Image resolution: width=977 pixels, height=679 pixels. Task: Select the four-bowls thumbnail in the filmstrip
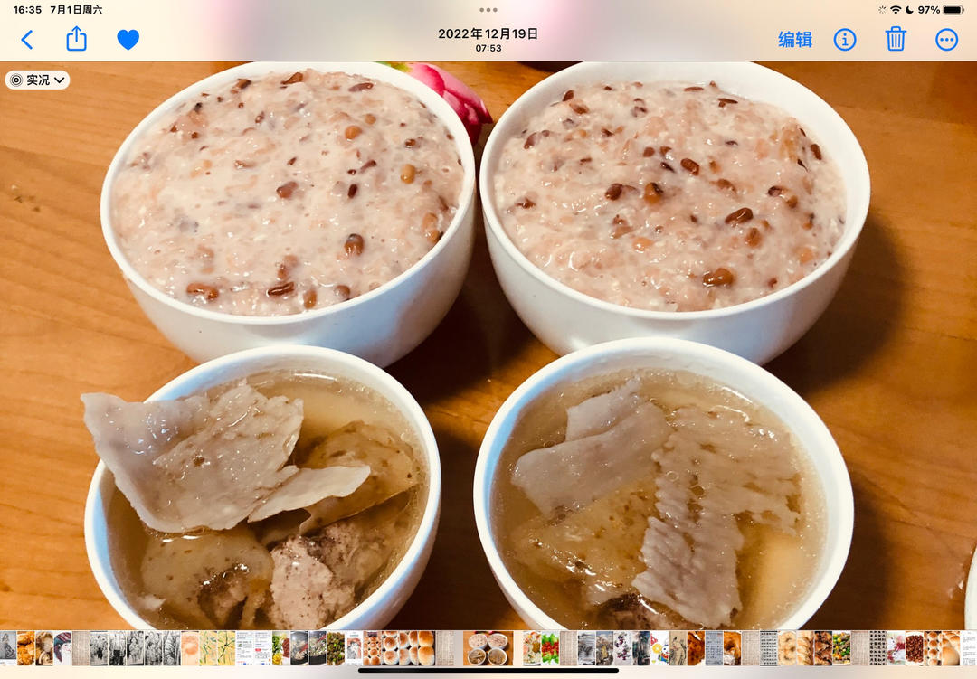click(488, 648)
